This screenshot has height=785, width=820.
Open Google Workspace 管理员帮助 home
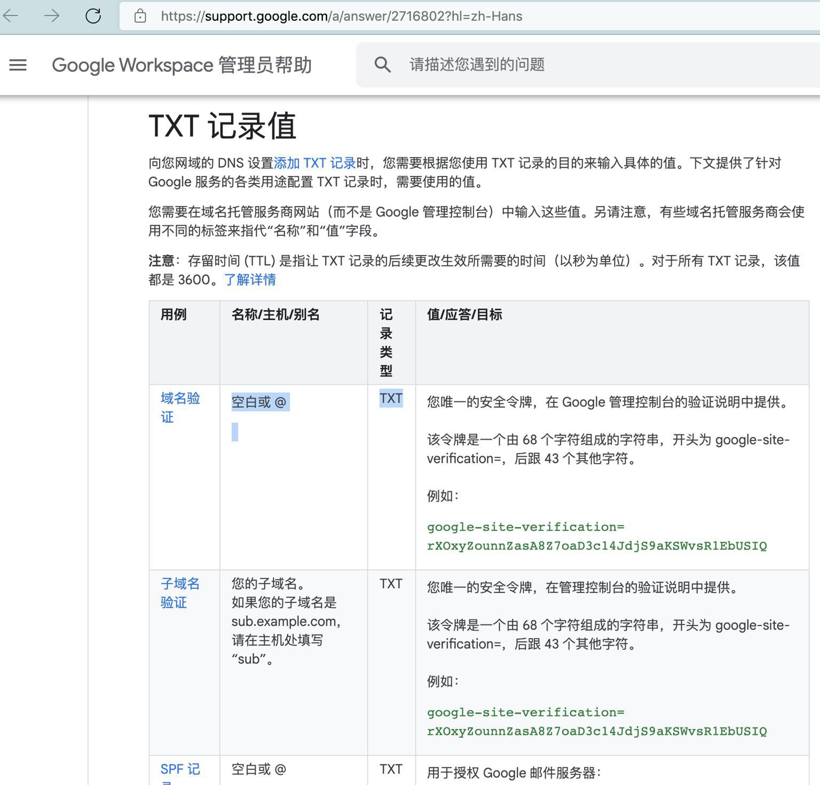(182, 65)
